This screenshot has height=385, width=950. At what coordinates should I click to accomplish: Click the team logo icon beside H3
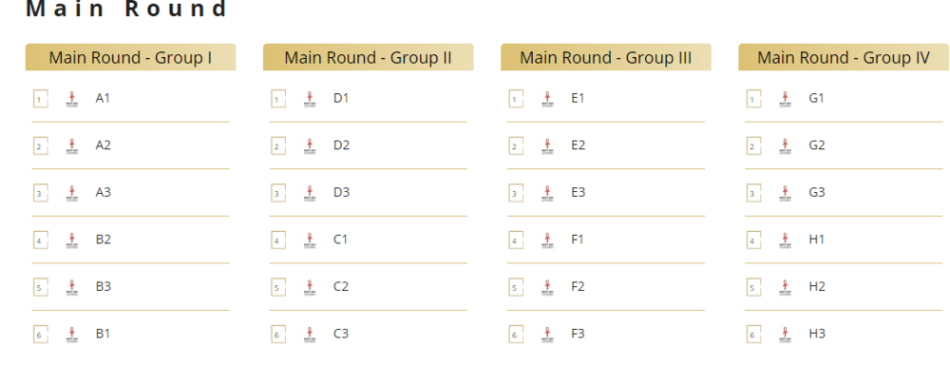[785, 335]
